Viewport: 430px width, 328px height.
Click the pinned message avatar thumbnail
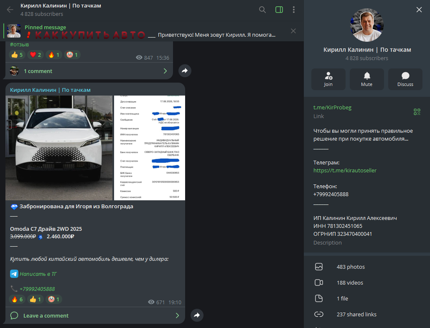14,31
